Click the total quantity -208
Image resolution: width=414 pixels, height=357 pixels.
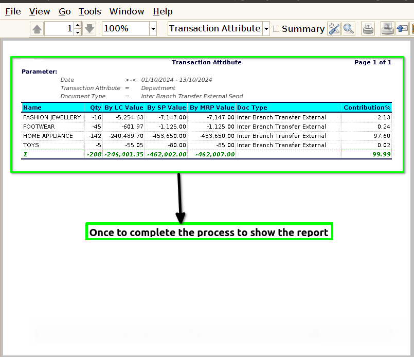(94, 154)
